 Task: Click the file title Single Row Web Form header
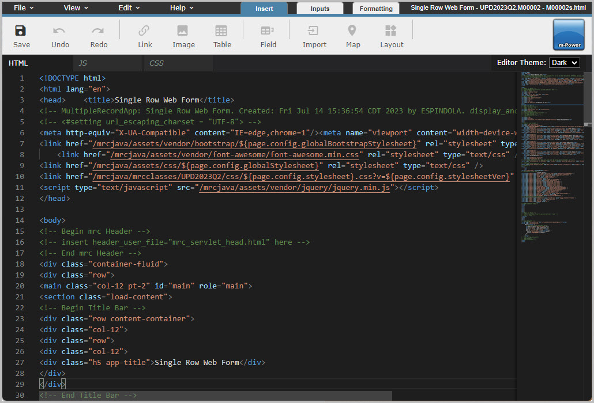498,7
